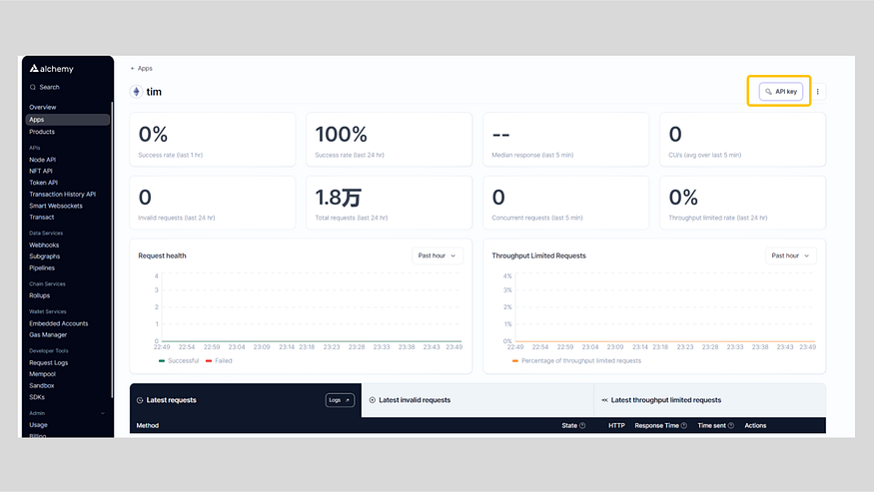Image resolution: width=874 pixels, height=492 pixels.
Task: Click the Success rate (last 24 hr) card
Action: pyautogui.click(x=390, y=140)
